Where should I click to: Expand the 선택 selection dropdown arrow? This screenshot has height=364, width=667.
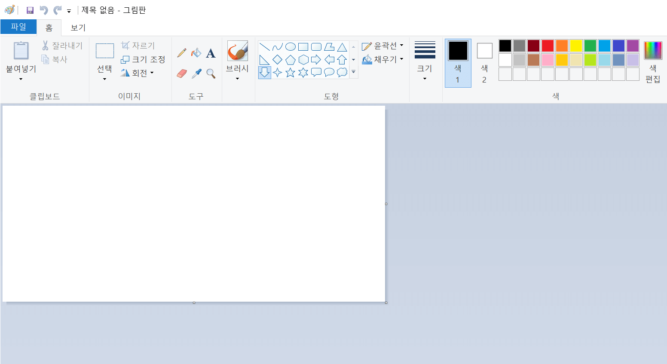pos(104,79)
